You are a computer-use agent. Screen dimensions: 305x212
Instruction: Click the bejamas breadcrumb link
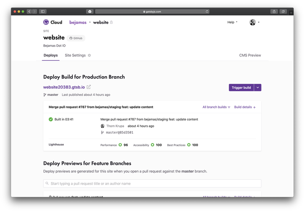(x=78, y=22)
